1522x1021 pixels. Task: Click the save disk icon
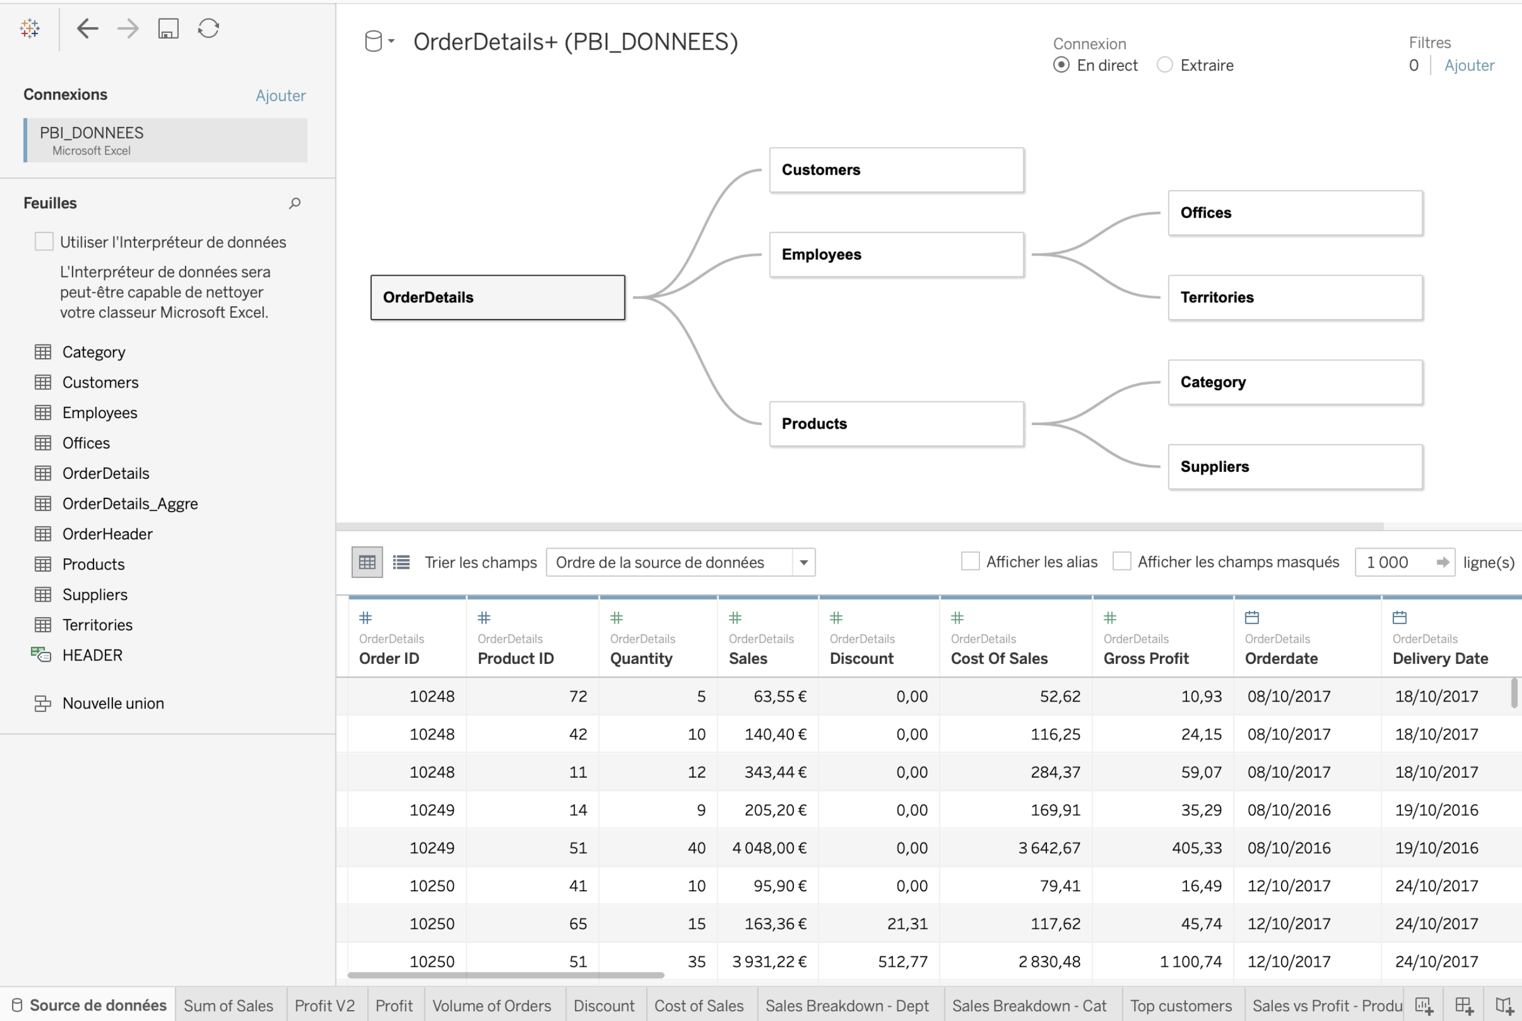pyautogui.click(x=168, y=28)
